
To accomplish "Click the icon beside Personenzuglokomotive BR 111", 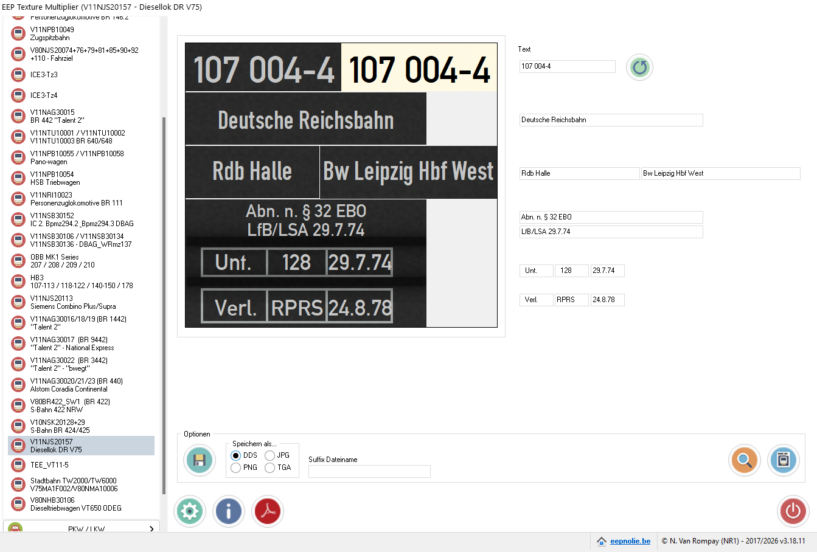I will (18, 199).
